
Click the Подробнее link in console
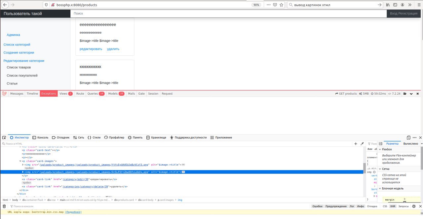pos(73,212)
